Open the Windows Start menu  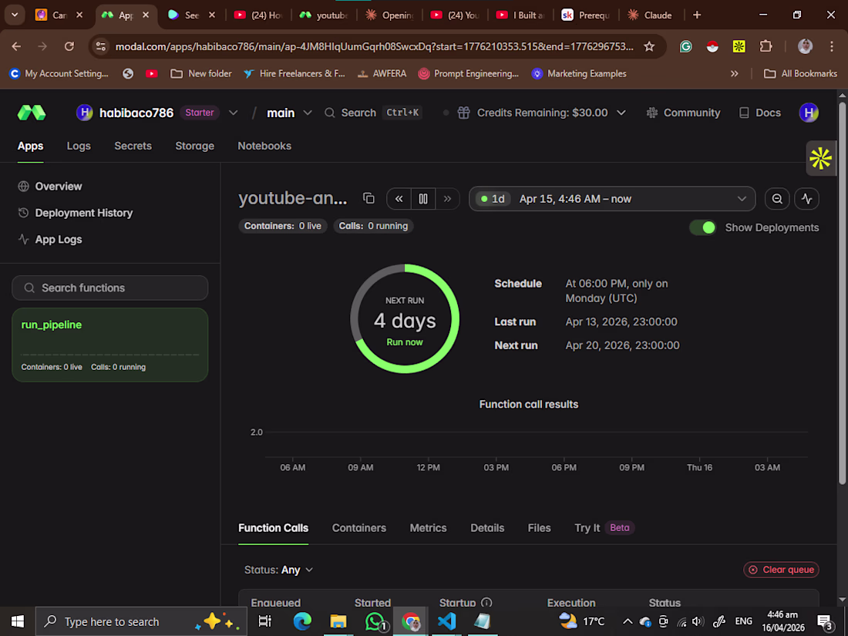pos(17,621)
